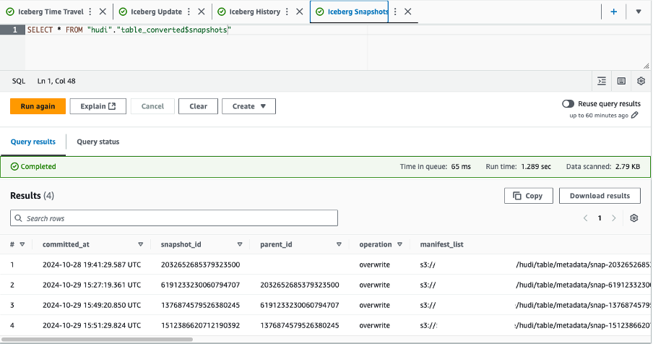Toggle the Reuse query results switch
Viewport: 653px width, 344px height.
pyautogui.click(x=568, y=104)
